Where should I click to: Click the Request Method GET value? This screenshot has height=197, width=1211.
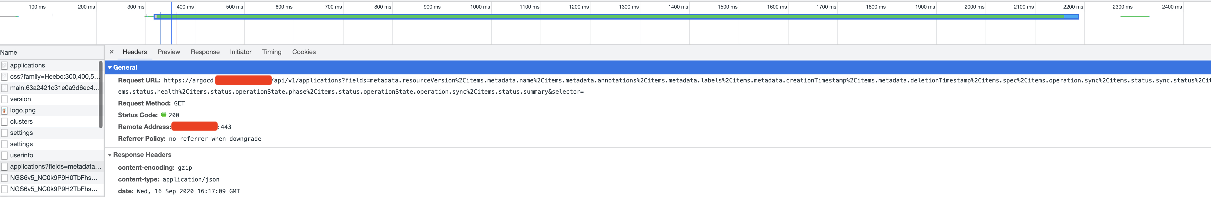pyautogui.click(x=179, y=103)
